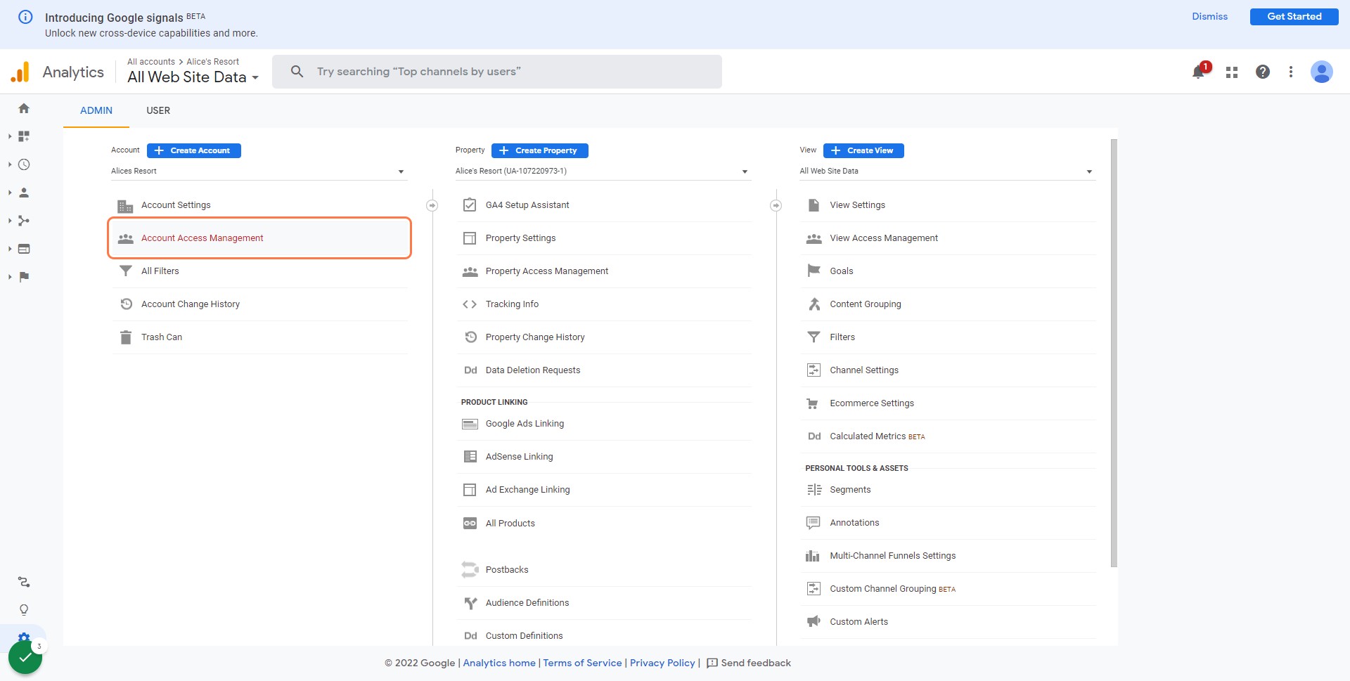Switch to the ADMIN tab
The image size is (1350, 681).
(x=96, y=110)
